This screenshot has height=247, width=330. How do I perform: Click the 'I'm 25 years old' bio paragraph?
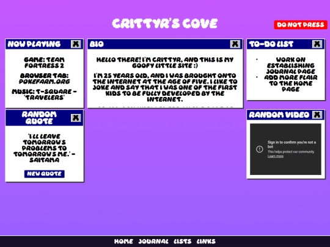pyautogui.click(x=165, y=87)
